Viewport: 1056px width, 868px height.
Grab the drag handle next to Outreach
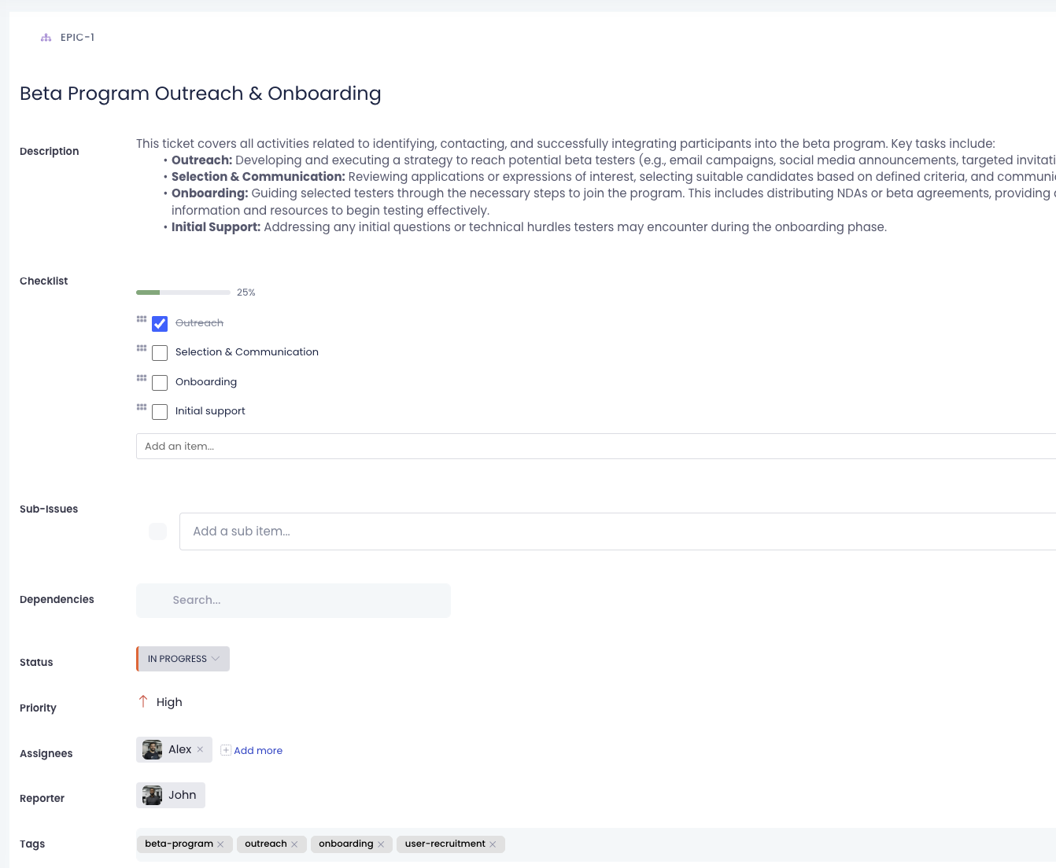(142, 319)
